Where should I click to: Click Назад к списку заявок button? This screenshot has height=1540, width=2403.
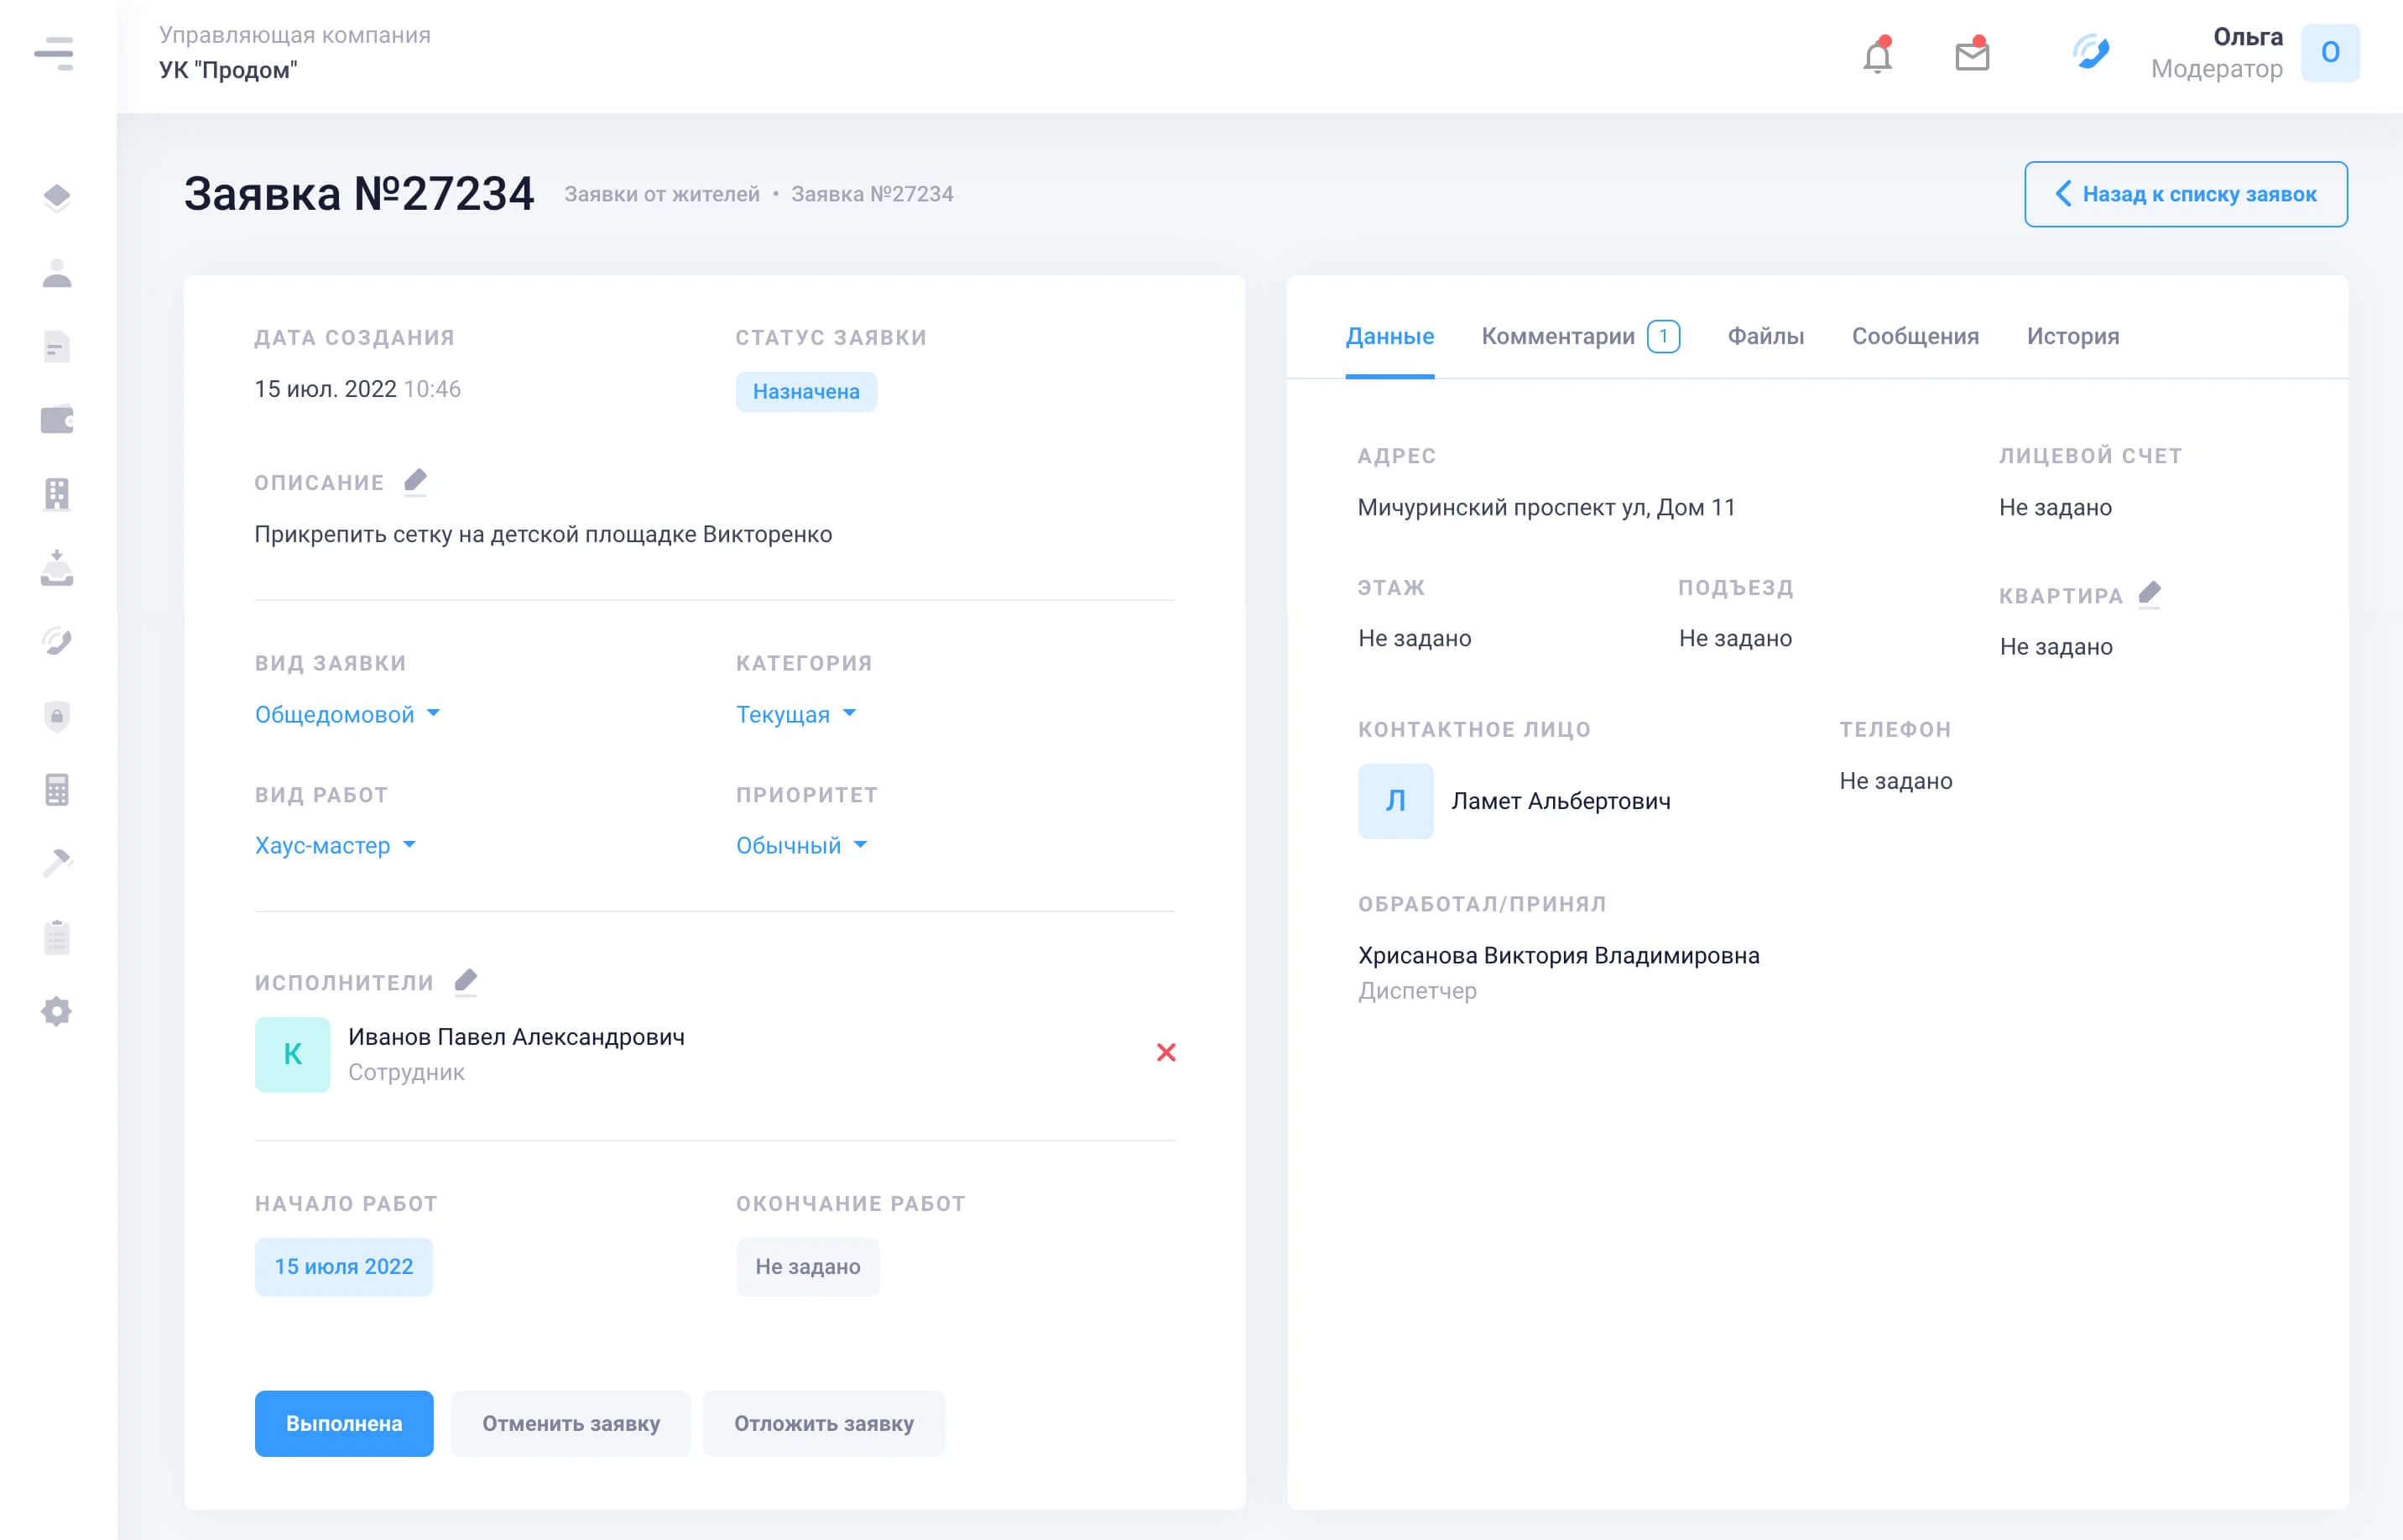2185,194
